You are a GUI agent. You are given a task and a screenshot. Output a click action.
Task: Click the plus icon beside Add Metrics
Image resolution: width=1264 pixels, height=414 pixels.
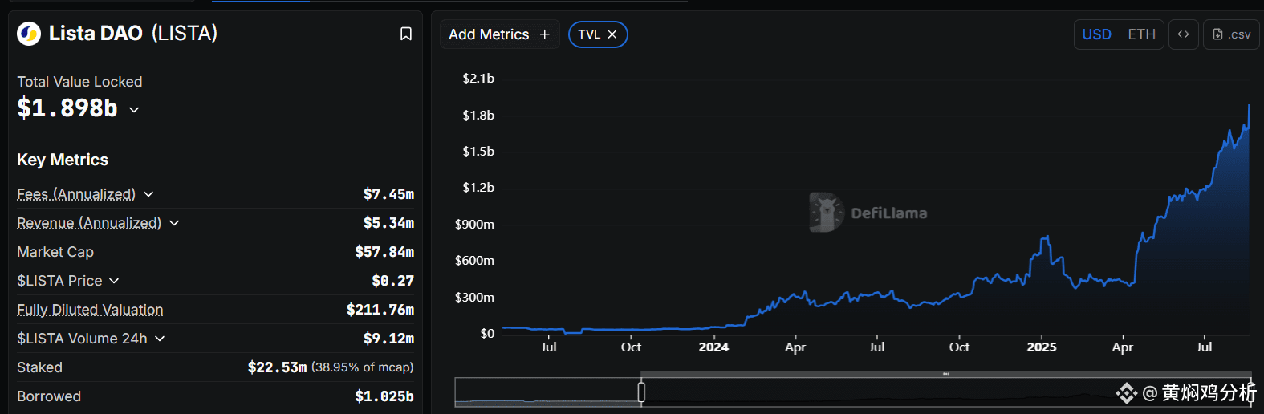545,34
